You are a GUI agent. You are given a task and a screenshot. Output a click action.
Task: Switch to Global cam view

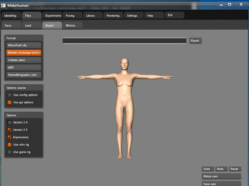point(221,176)
